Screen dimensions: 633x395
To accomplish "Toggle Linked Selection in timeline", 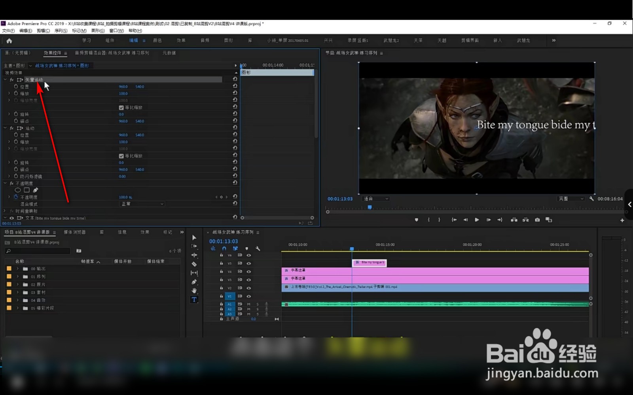I will 235,248.
